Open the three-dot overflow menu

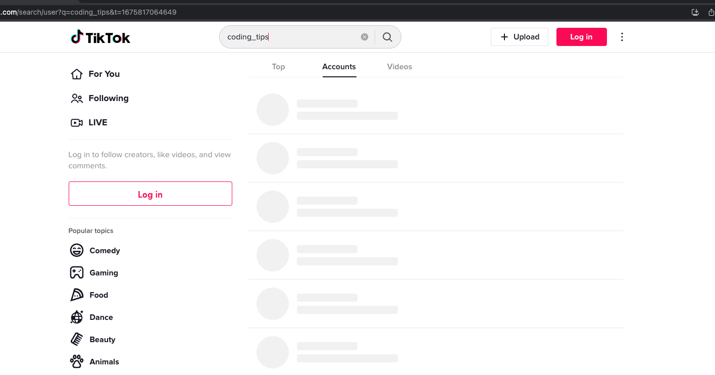tap(622, 36)
